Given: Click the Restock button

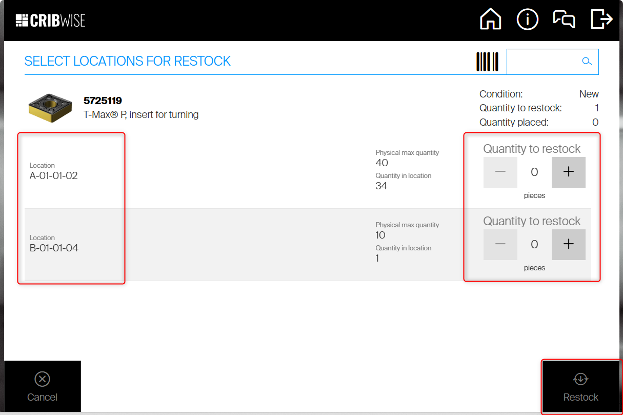Looking at the screenshot, I should [x=580, y=387].
